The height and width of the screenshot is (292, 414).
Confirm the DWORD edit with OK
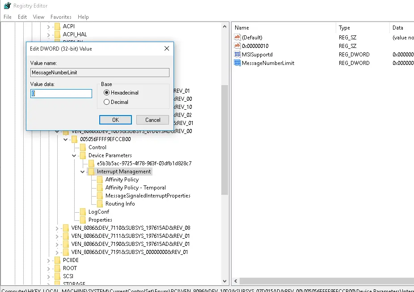click(115, 120)
